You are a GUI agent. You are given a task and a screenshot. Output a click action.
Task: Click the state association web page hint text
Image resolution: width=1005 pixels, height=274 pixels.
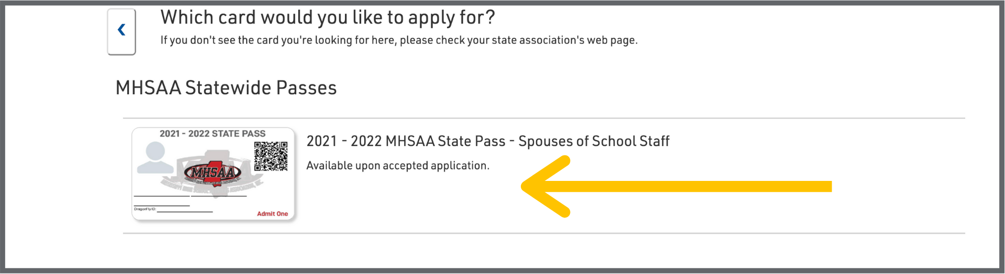pyautogui.click(x=399, y=40)
